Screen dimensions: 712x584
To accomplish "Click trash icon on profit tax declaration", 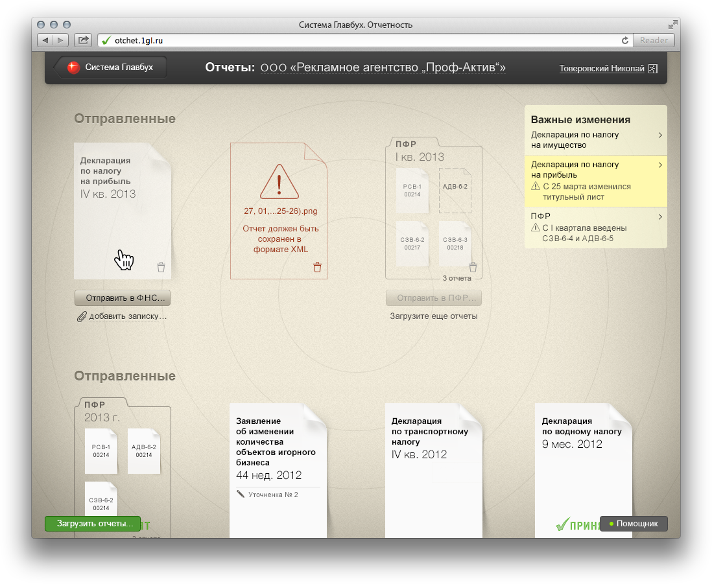I will [x=161, y=267].
